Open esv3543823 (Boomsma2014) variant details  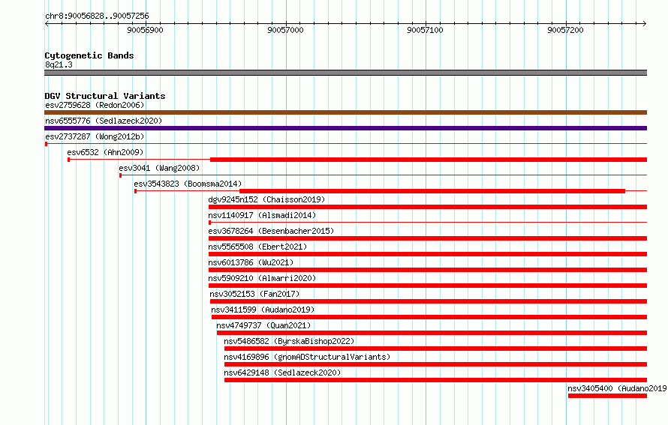(188, 184)
